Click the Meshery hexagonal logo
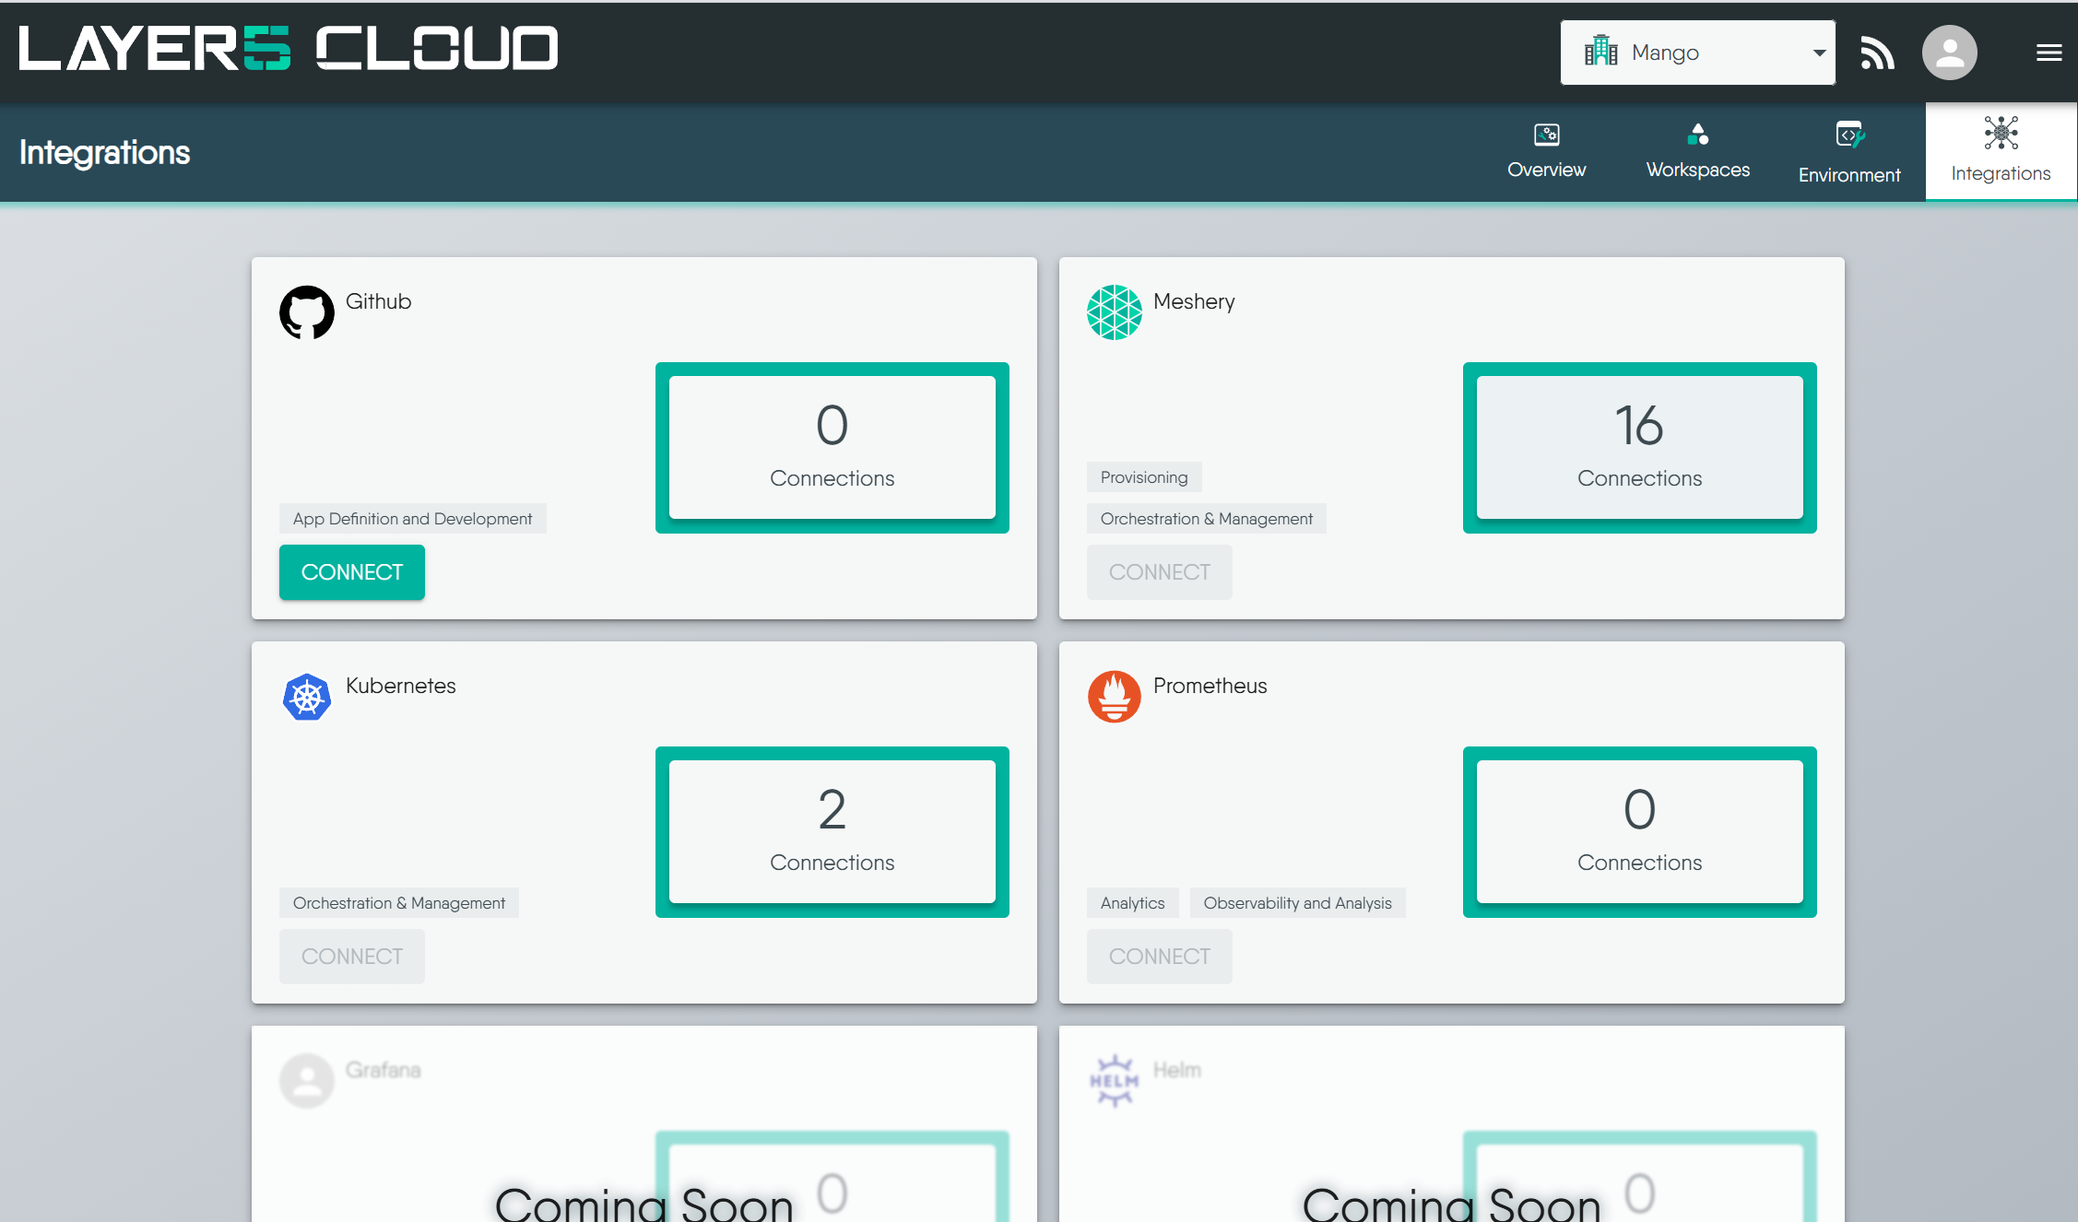This screenshot has width=2078, height=1222. click(1114, 312)
